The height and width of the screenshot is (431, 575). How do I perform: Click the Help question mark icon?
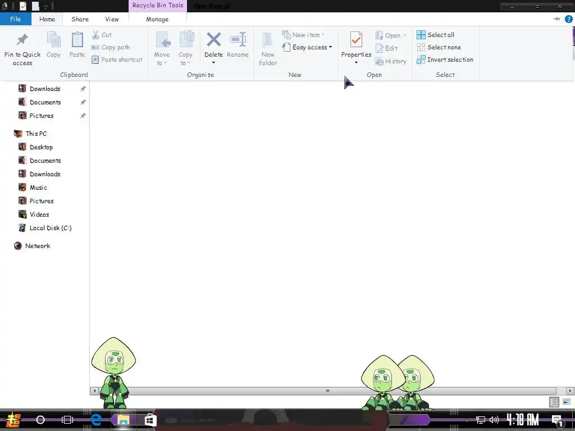point(568,19)
